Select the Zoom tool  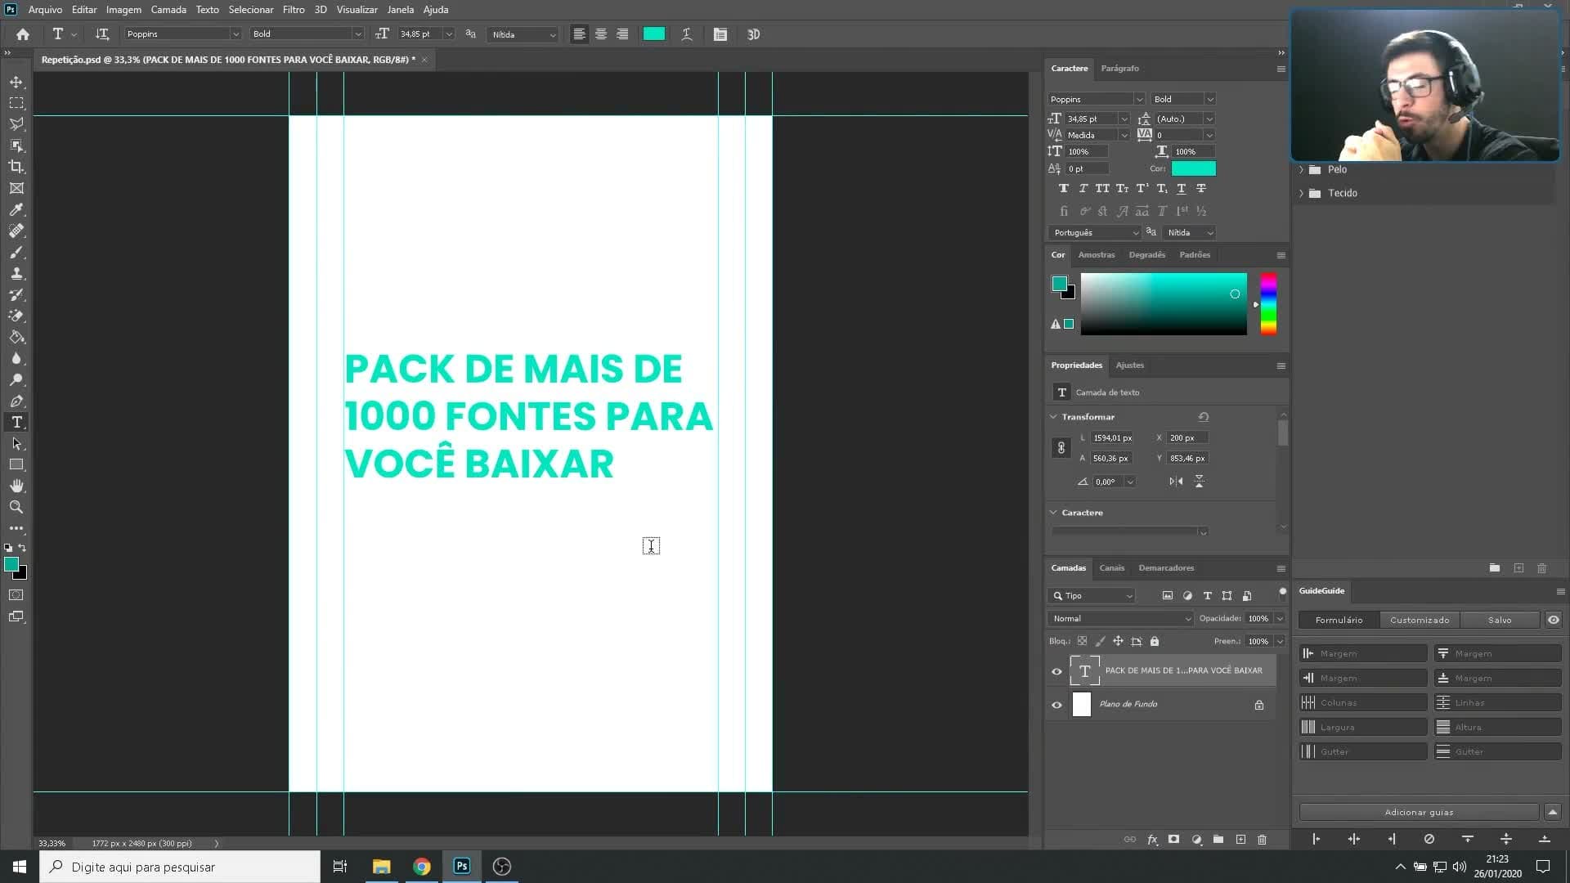[x=16, y=507]
